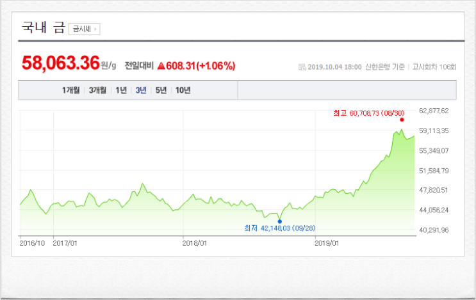Click the 47,820.51 y-axis value

(434, 190)
